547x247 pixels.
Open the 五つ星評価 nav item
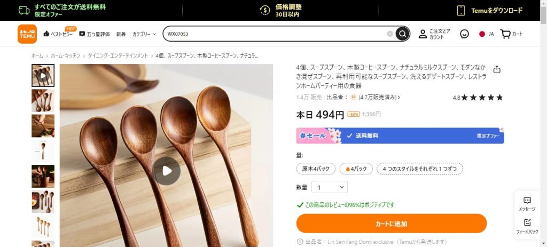click(95, 34)
